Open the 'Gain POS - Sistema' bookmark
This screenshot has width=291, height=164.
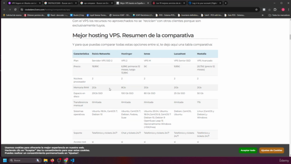point(235,15)
